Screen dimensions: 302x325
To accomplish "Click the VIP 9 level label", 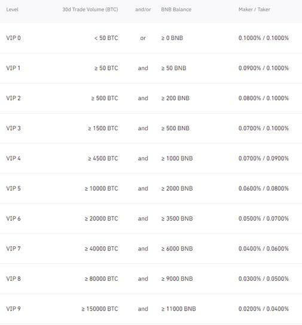I will click(x=14, y=309).
